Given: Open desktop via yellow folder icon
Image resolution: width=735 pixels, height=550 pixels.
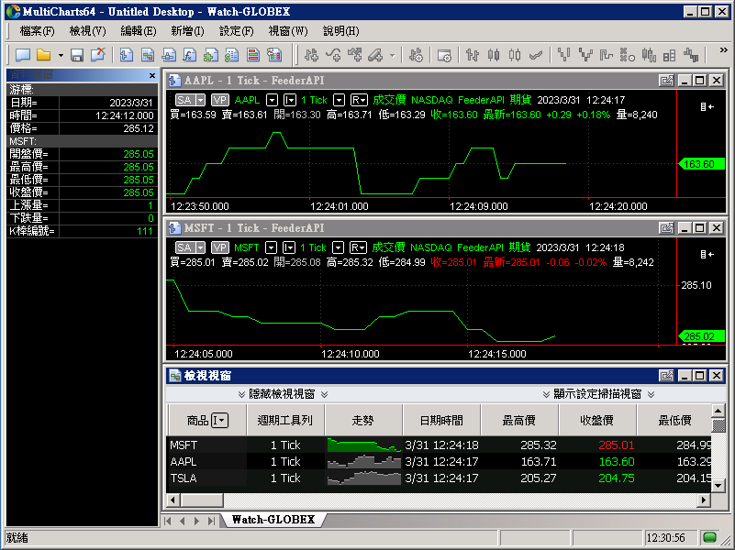Looking at the screenshot, I should tap(44, 55).
